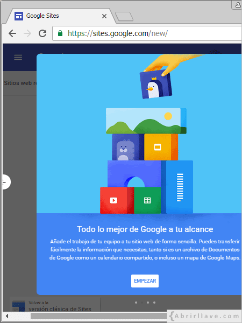Screen dimensions: 242x323
Task: Click the 'Sitios web' heading text
Action: [x=20, y=83]
